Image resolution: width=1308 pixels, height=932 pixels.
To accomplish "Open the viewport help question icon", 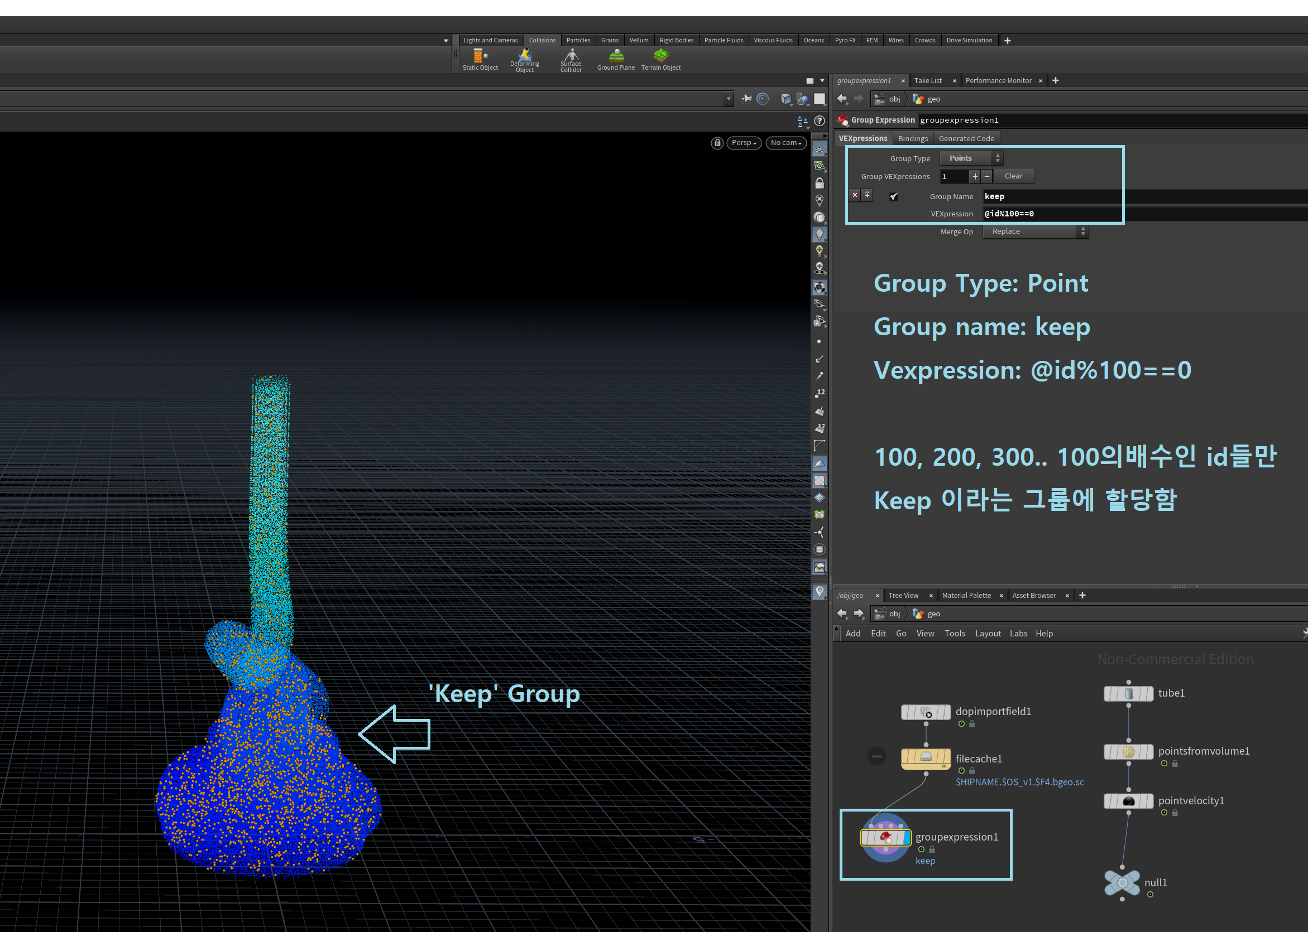I will [820, 121].
